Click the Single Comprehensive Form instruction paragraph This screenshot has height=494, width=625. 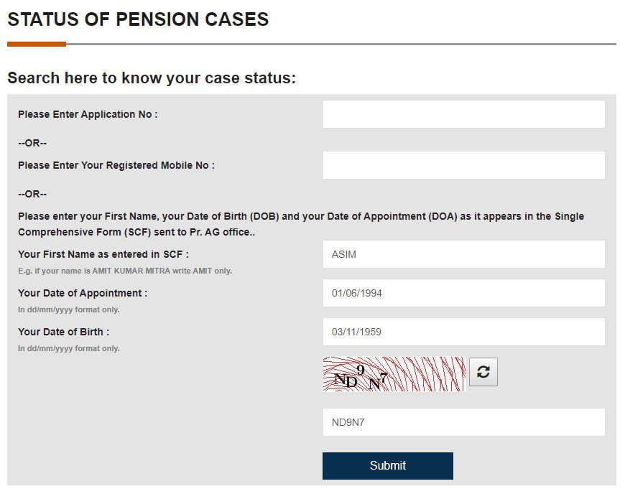[301, 224]
